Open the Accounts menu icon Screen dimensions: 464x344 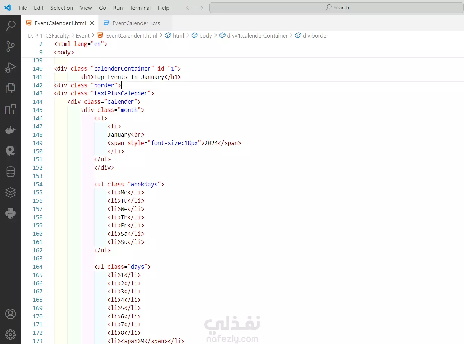click(x=10, y=314)
